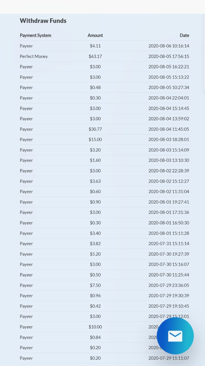The height and width of the screenshot is (366, 205).
Task: Select date 2020-08-06 10:16:14
Action: tap(169, 46)
